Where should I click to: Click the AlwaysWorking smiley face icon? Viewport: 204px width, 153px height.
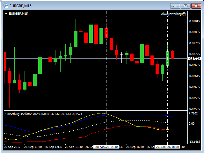pyautogui.click(x=184, y=14)
